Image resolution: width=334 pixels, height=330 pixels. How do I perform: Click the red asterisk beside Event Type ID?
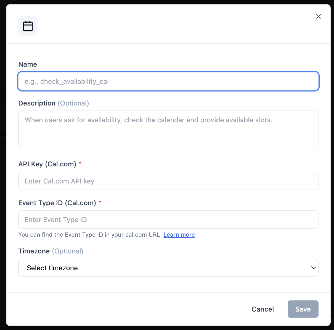pos(100,202)
